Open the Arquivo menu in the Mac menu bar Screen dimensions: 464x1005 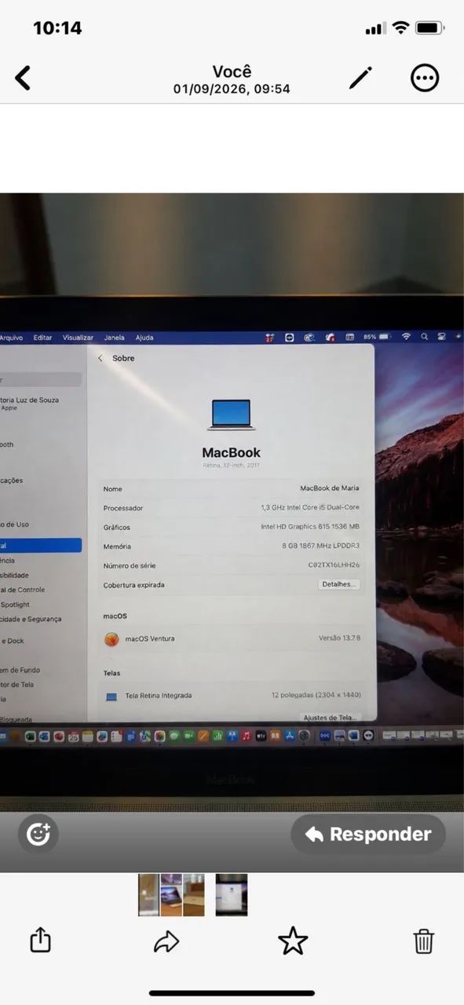pyautogui.click(x=11, y=338)
